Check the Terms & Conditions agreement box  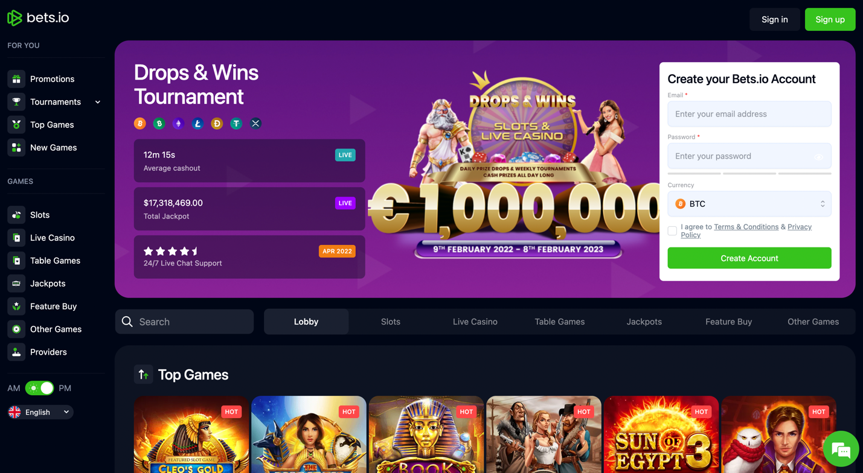[x=672, y=230]
